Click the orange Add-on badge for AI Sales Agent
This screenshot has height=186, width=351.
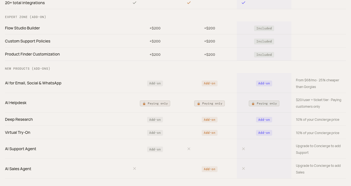(209, 169)
